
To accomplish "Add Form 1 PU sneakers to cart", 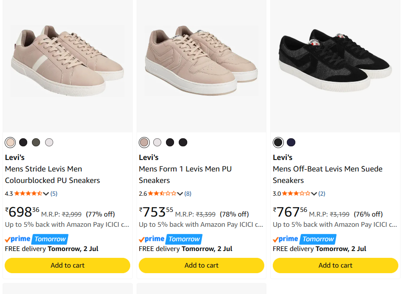I will (201, 265).
